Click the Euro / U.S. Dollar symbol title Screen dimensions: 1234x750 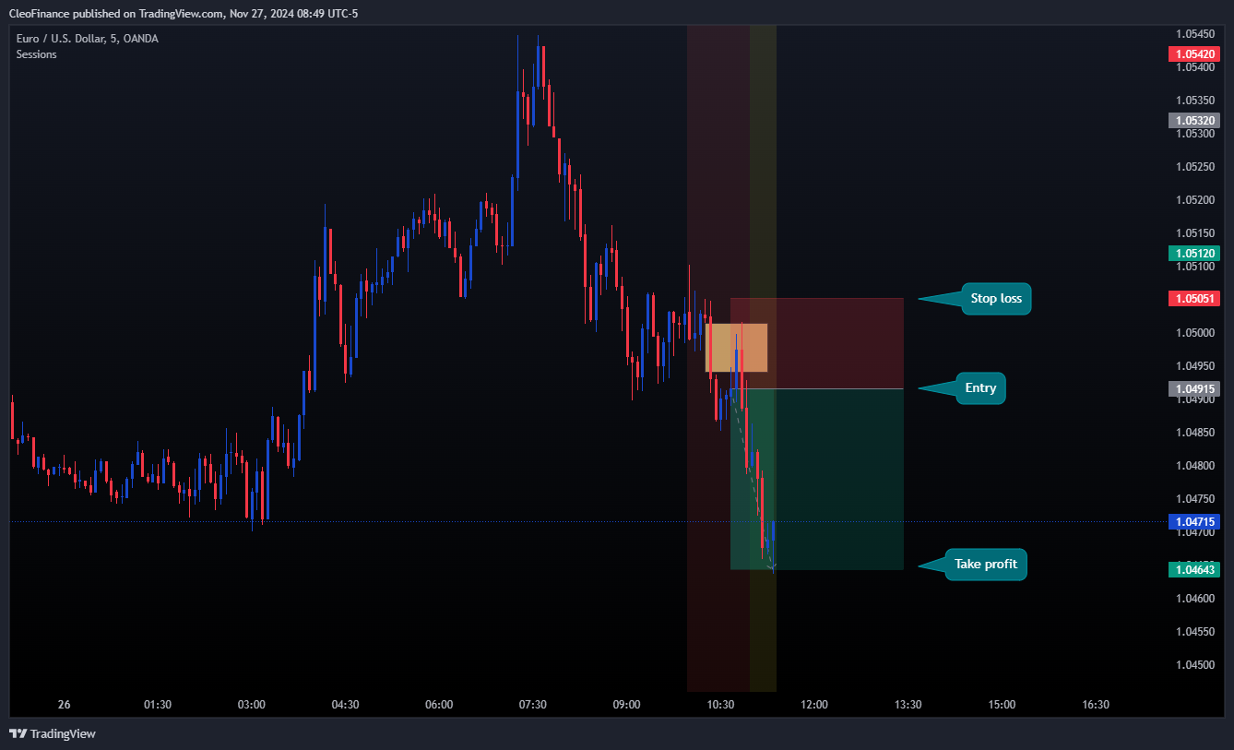point(87,39)
